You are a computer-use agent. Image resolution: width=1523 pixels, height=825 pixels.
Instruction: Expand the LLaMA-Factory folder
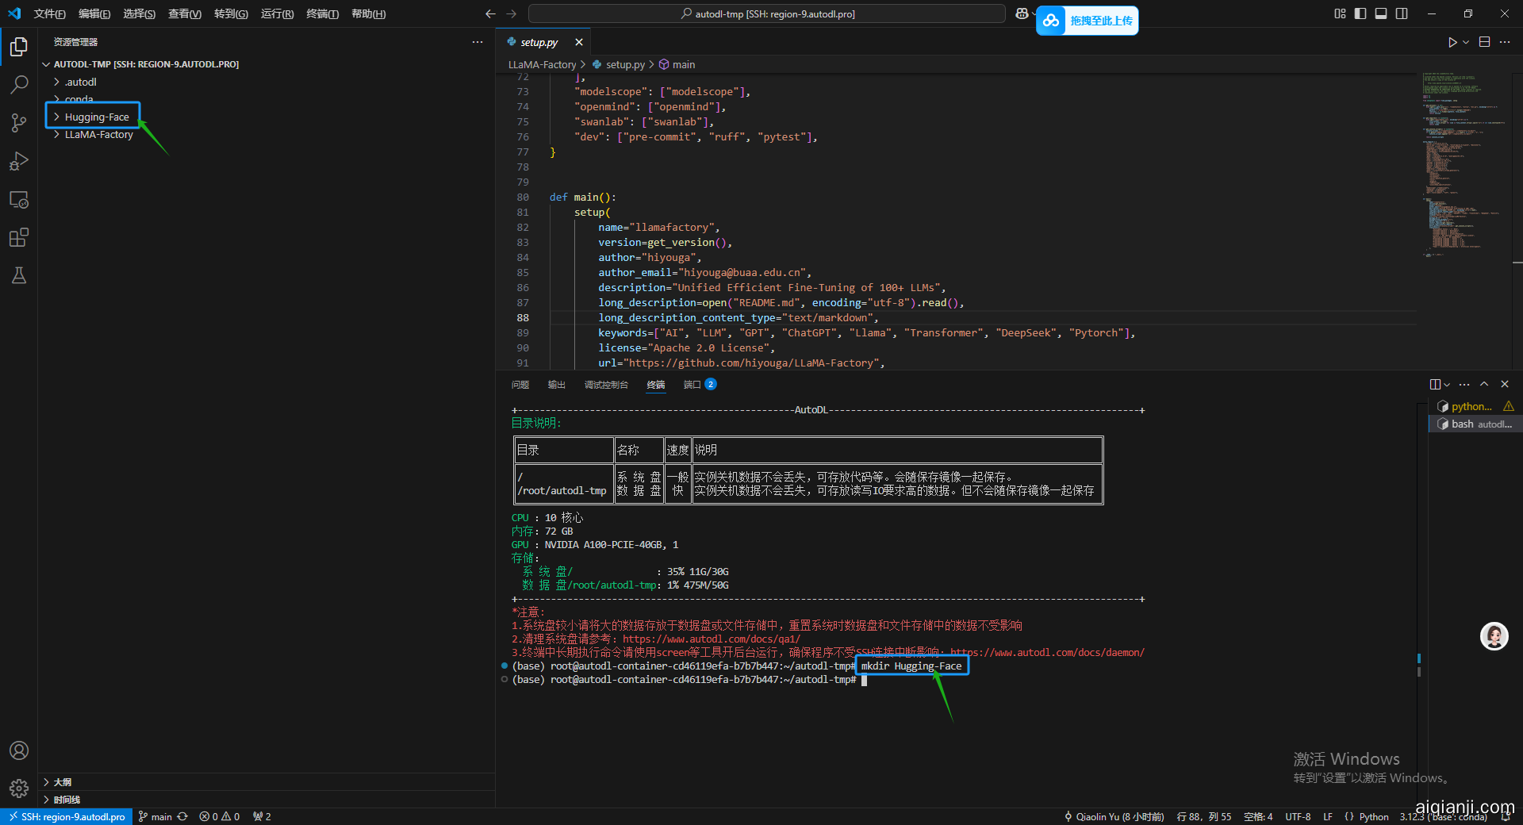(98, 135)
